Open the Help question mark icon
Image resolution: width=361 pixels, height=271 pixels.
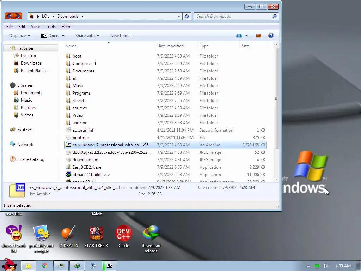click(x=271, y=36)
